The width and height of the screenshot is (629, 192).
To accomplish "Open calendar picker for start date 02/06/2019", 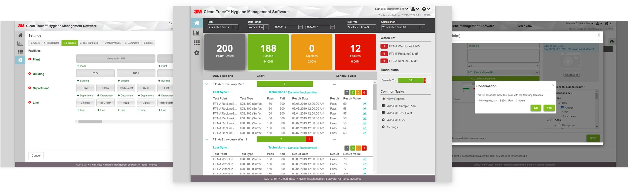I will (x=300, y=27).
